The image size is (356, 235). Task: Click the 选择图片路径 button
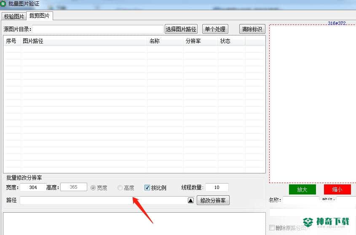click(181, 29)
